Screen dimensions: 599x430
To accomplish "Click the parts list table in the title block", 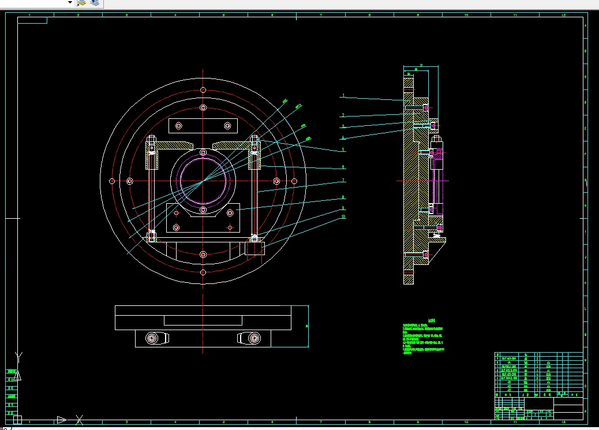I will 539,375.
